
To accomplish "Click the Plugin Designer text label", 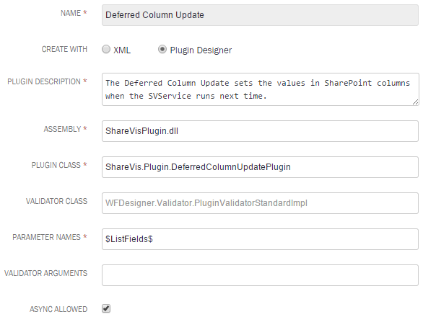I will coord(201,50).
